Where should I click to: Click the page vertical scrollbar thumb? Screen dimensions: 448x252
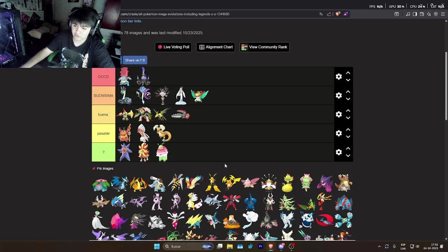pyautogui.click(x=446, y=86)
